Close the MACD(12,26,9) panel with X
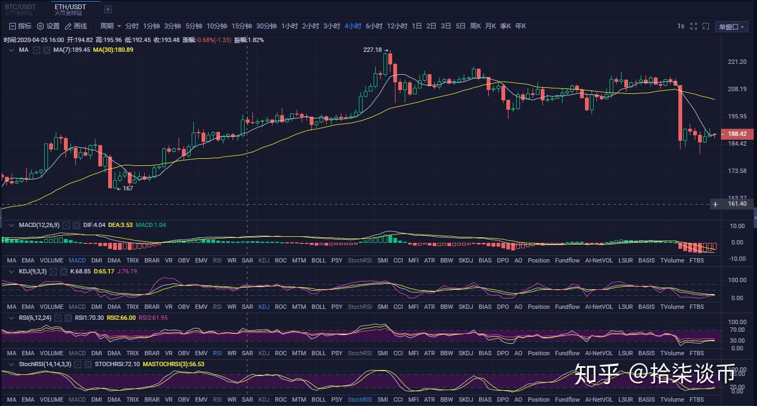 76,225
